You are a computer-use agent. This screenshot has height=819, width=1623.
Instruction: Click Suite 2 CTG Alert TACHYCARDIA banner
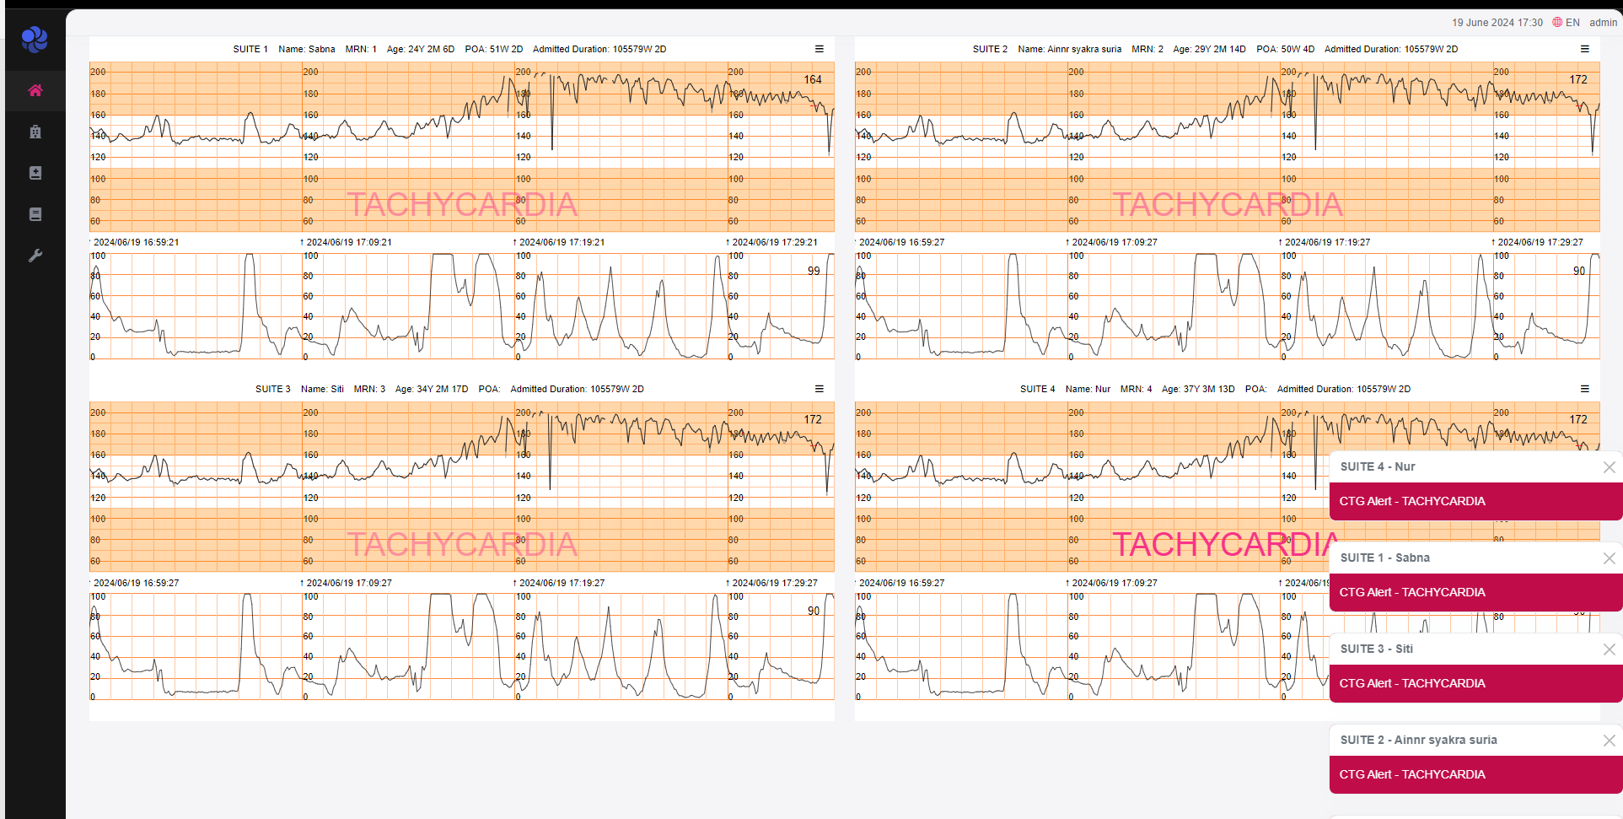coord(1475,774)
